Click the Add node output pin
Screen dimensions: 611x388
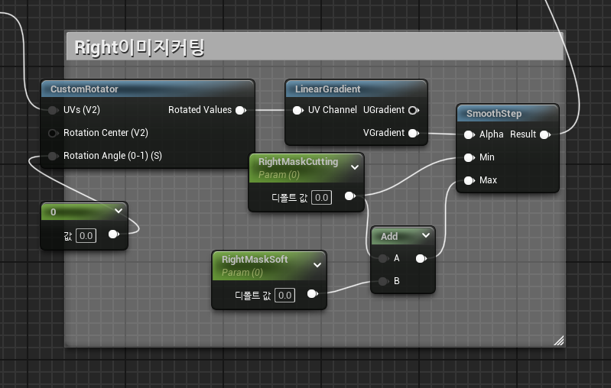click(421, 258)
